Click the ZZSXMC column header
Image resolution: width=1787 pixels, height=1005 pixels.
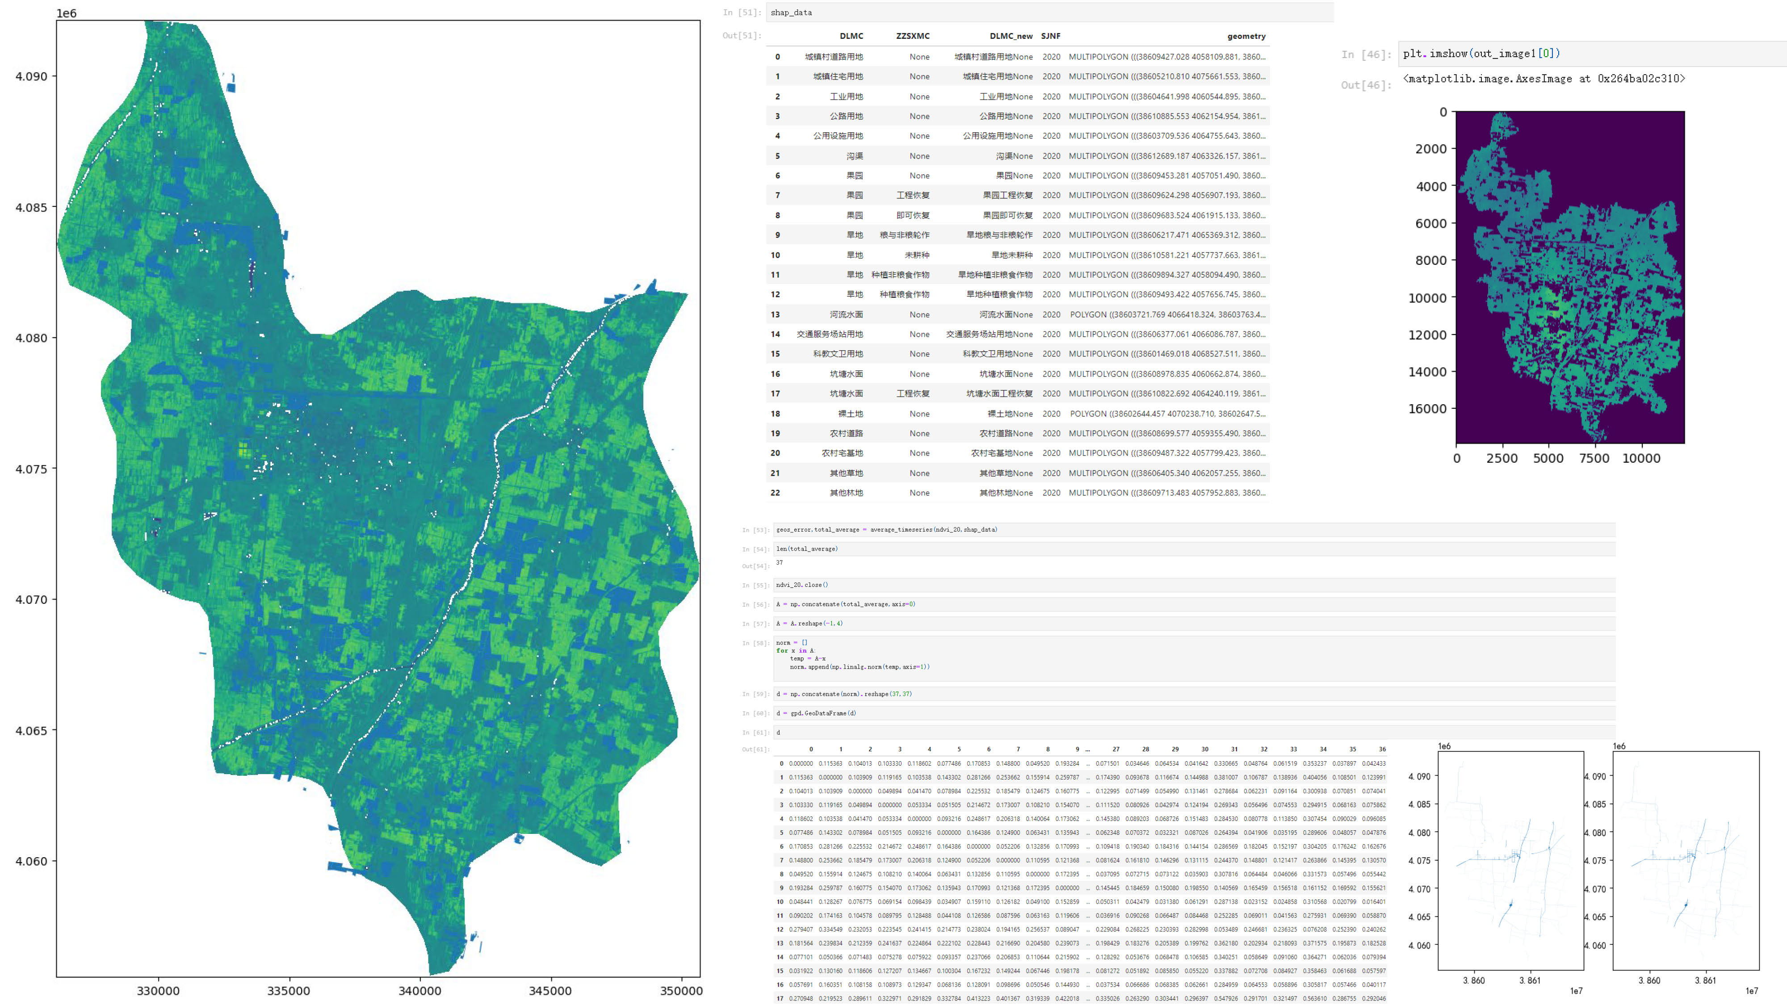(912, 36)
